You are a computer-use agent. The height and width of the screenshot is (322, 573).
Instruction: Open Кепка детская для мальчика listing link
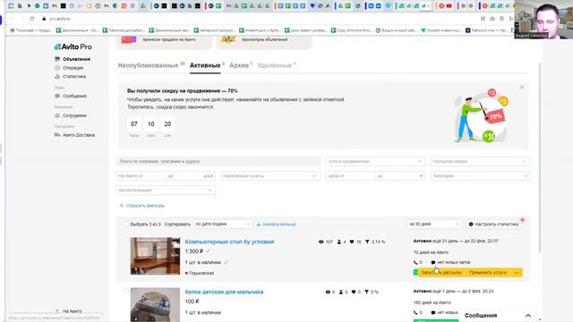224,292
